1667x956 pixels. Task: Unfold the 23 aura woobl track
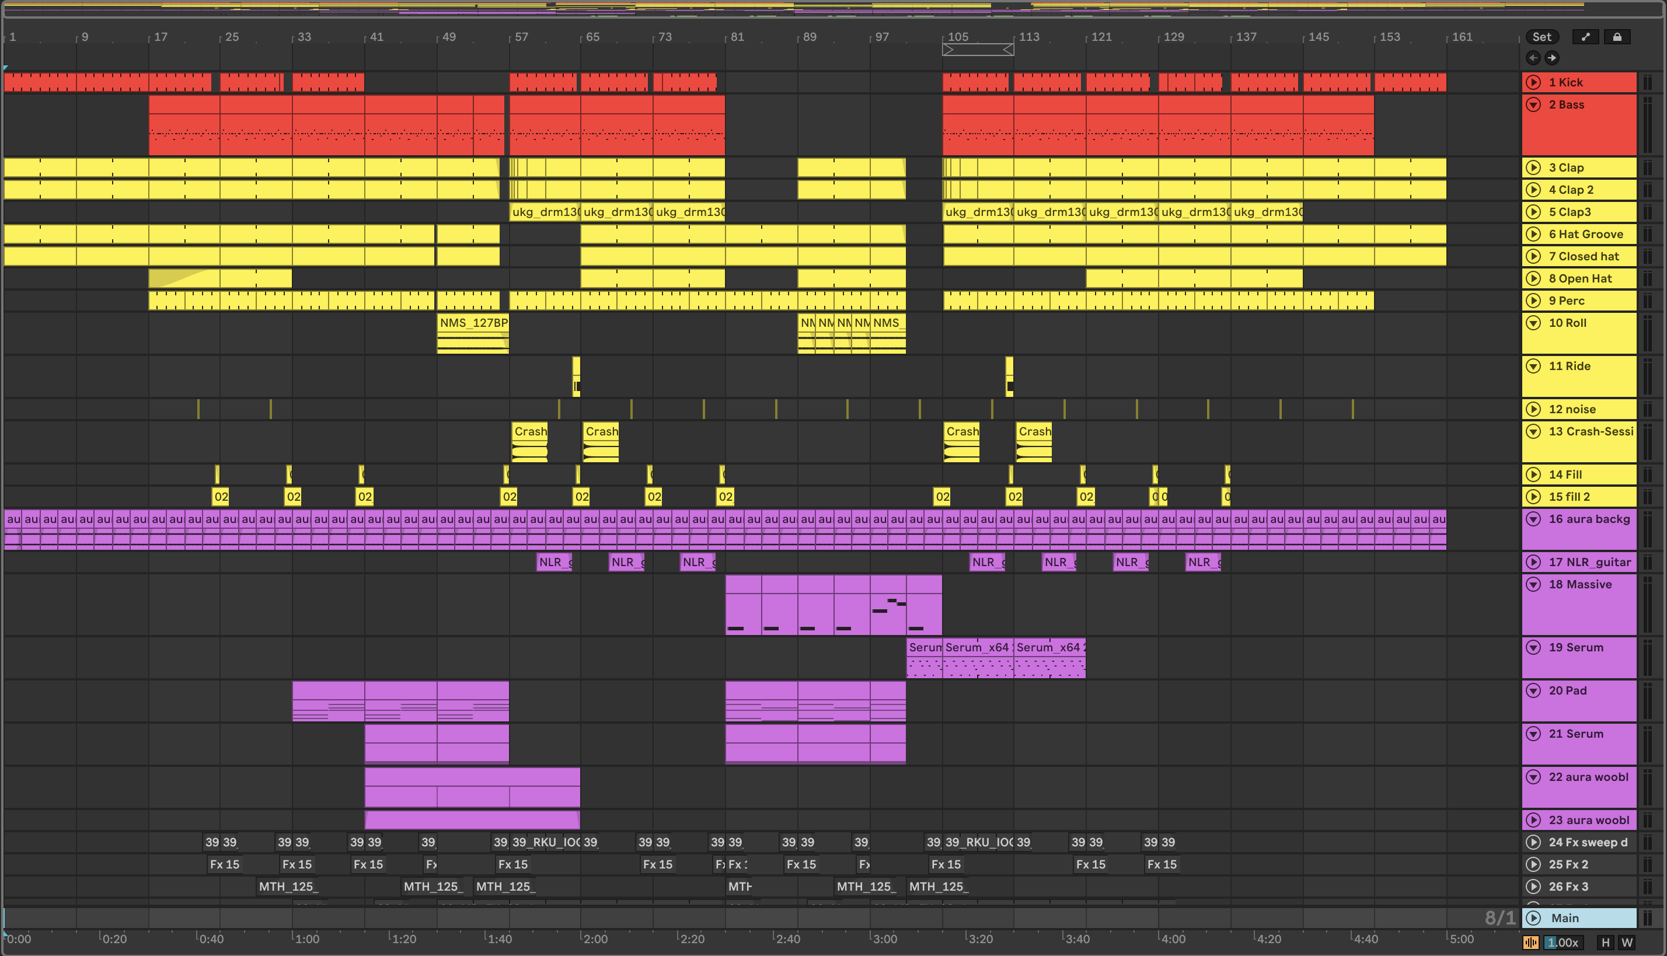1534,820
